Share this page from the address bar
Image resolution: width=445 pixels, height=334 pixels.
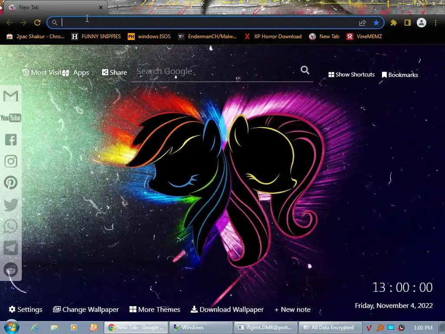[x=362, y=23]
